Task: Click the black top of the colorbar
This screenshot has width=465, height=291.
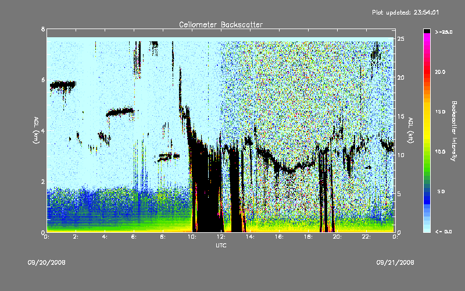Action: [x=427, y=31]
